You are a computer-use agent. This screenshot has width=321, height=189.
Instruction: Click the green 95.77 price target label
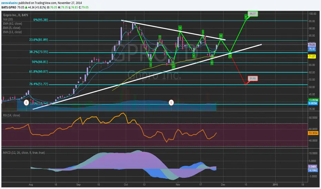pos(253,14)
